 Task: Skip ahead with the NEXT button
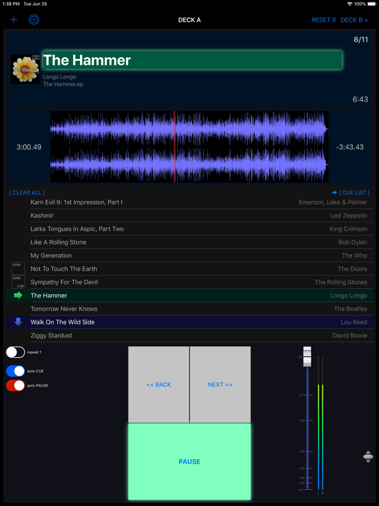point(220,385)
